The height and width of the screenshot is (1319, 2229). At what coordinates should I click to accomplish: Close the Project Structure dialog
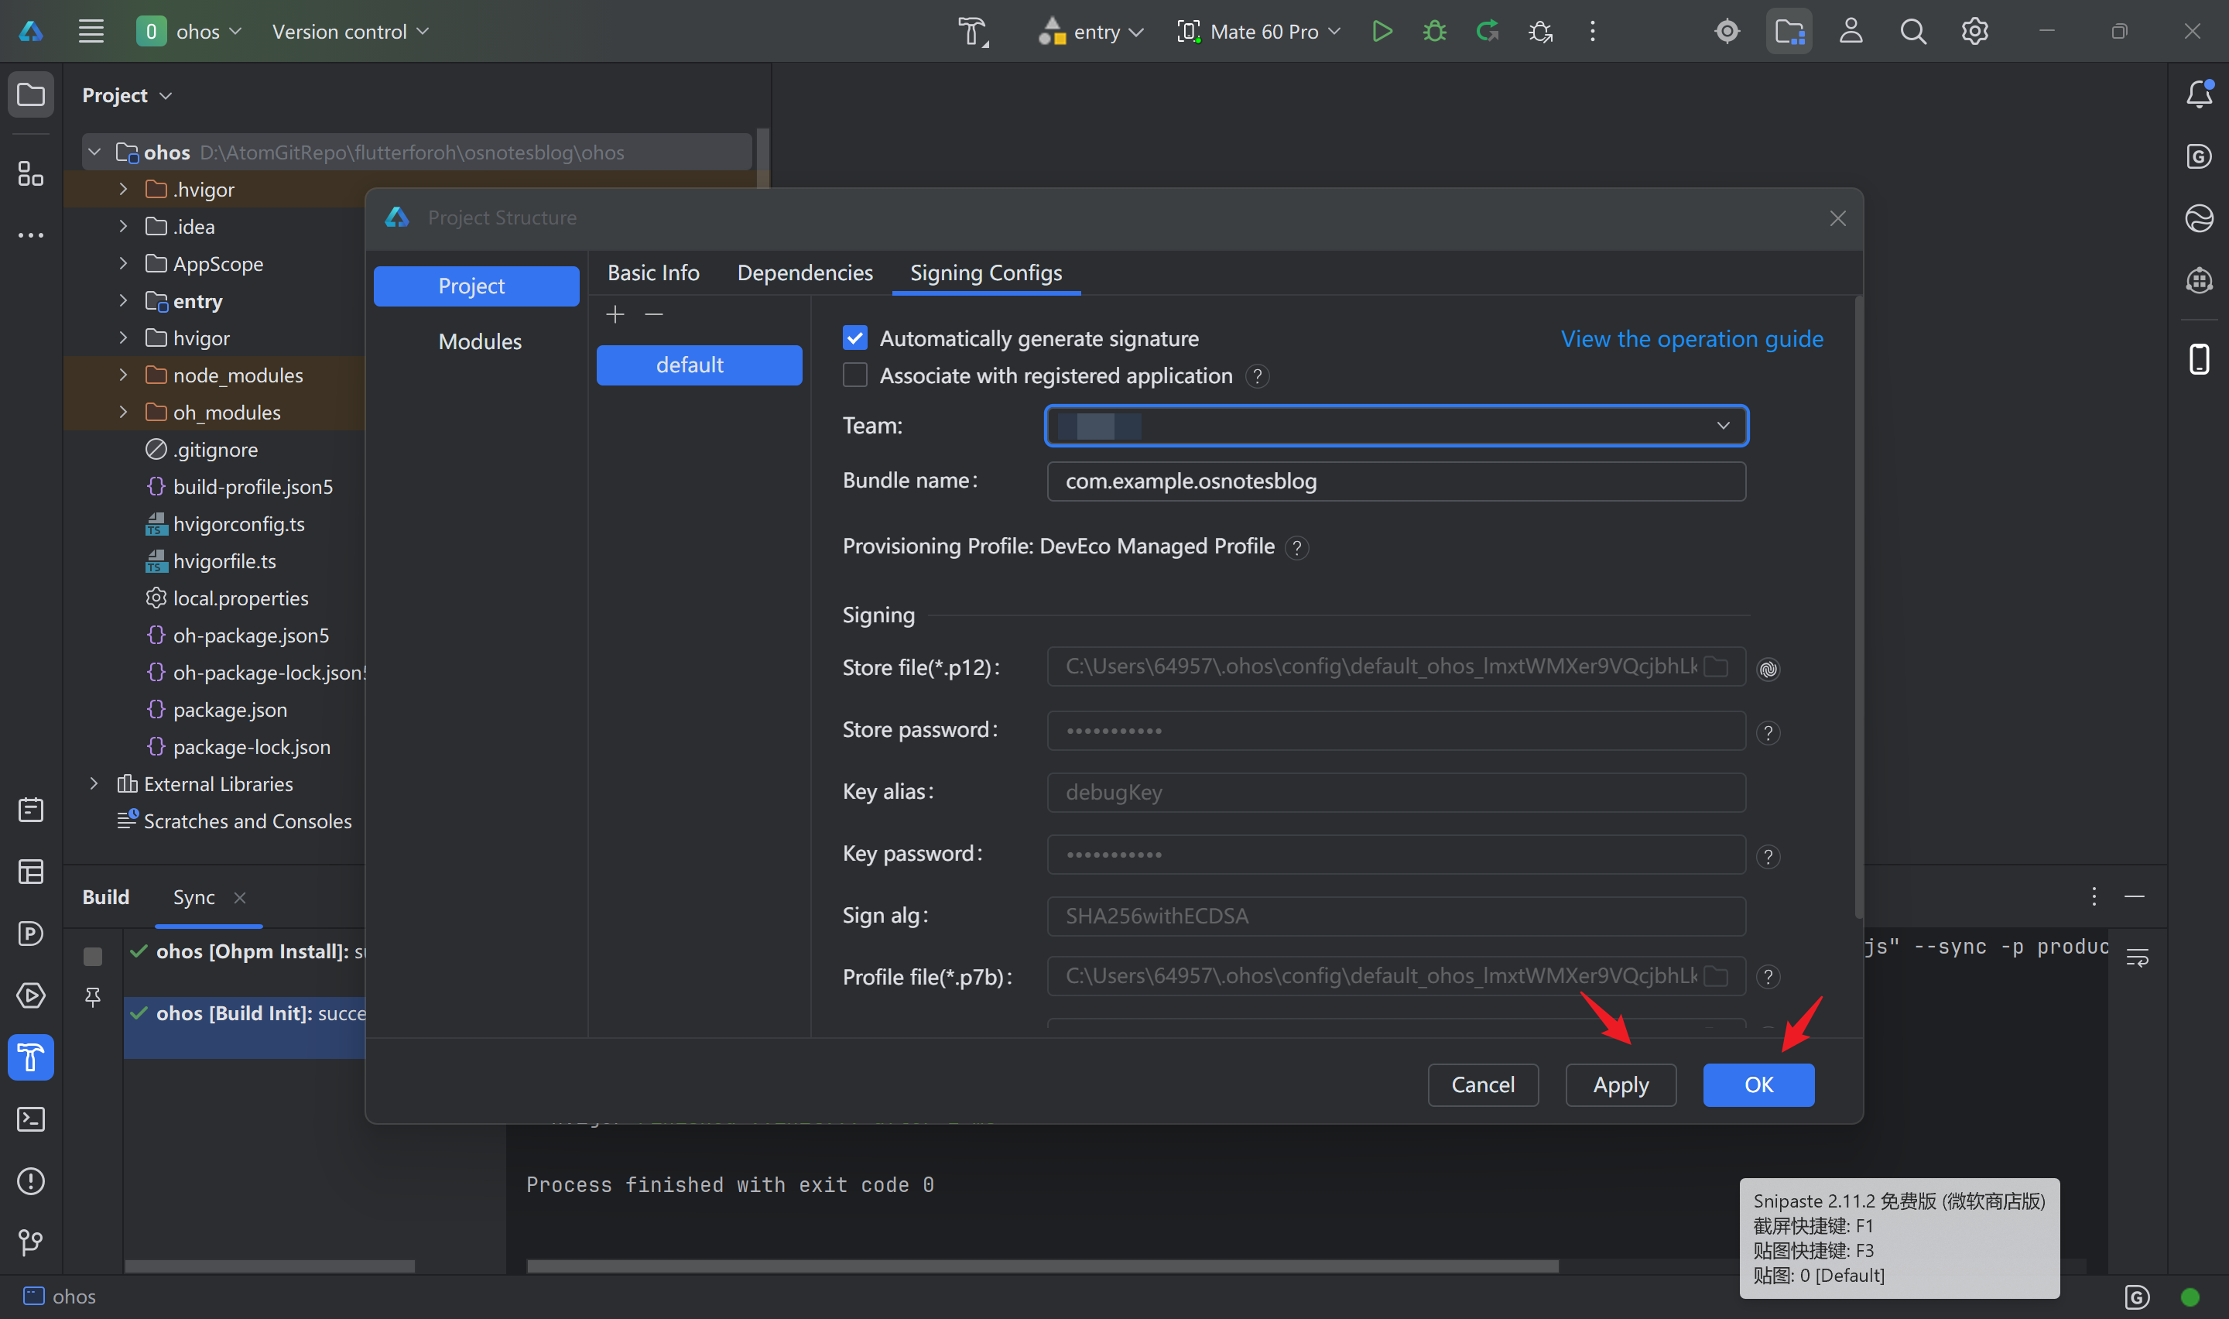point(1837,218)
